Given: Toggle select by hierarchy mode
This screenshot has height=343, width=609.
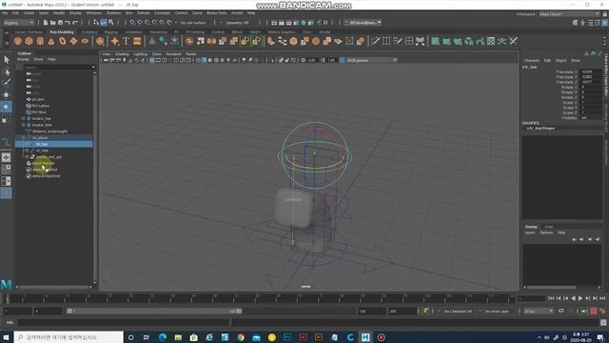Looking at the screenshot, I should [x=96, y=23].
